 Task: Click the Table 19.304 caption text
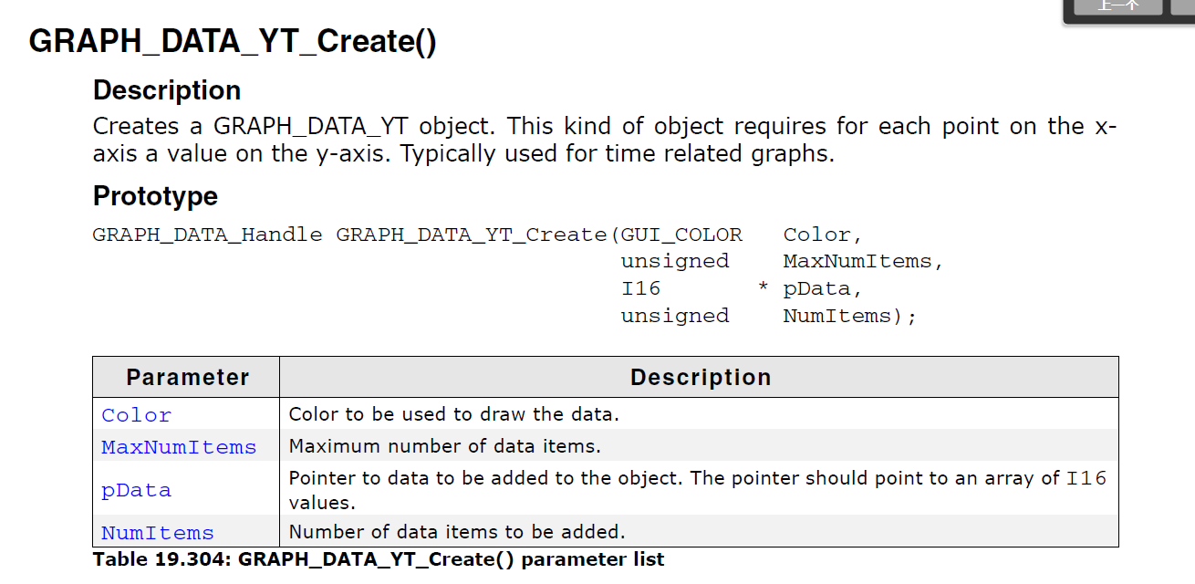coord(379,559)
